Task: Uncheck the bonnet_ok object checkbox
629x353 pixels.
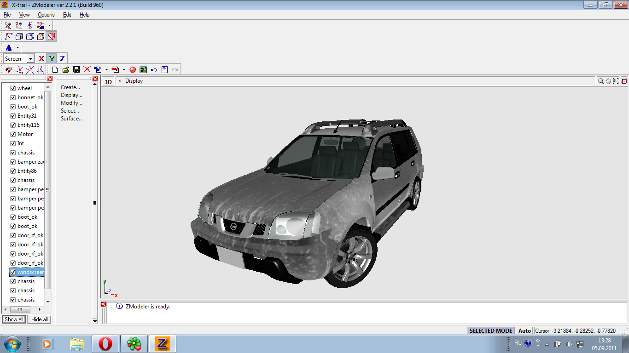Action: pos(13,97)
